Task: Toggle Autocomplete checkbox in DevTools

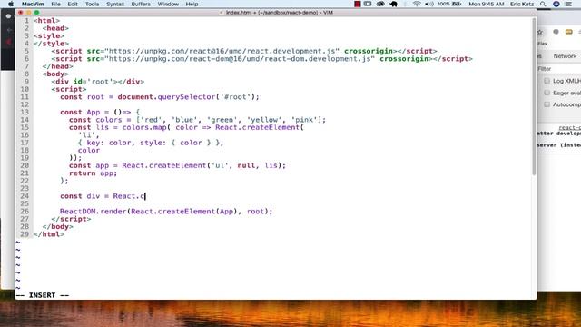Action: [x=547, y=104]
